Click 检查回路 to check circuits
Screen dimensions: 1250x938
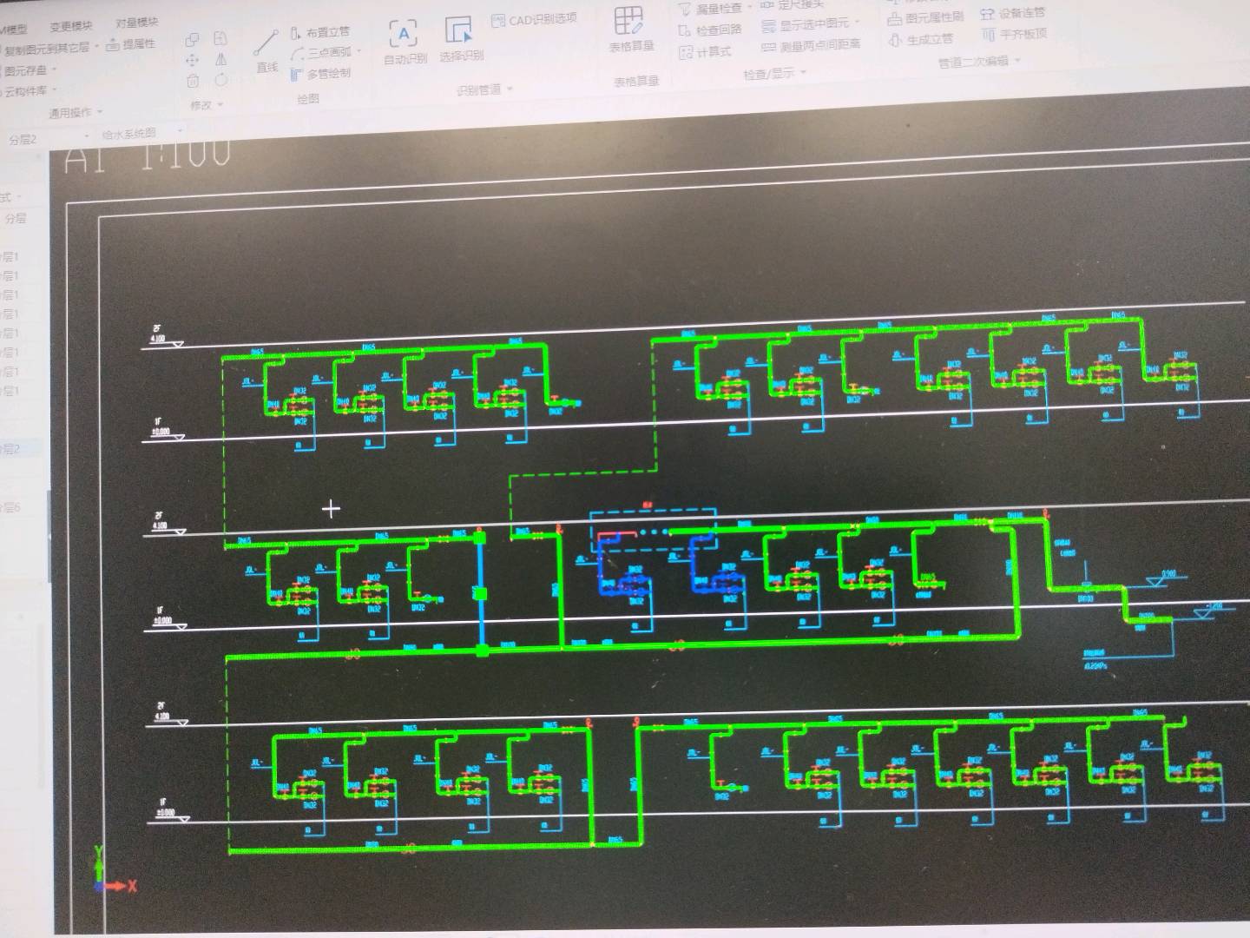(710, 30)
